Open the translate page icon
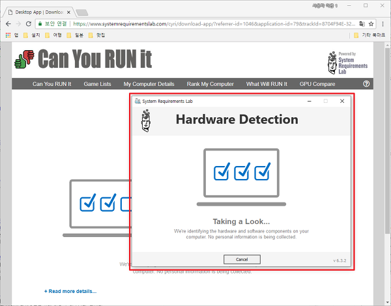391x306 pixels. point(362,24)
